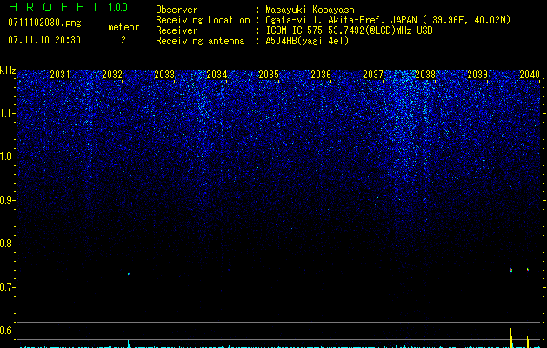Click the 2036 time marker
Image resolution: width=547 pixels, height=348 pixels.
pos(321,75)
